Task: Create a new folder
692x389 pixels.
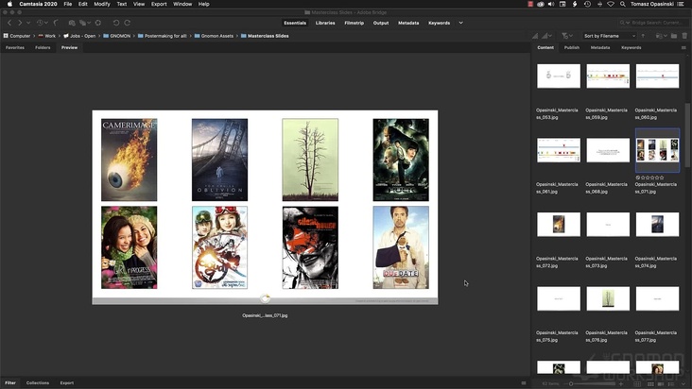Action: (674, 36)
